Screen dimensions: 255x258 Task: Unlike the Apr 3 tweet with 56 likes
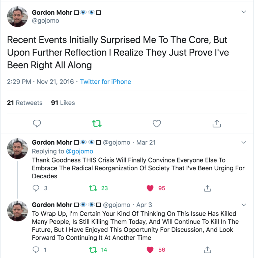(150, 250)
